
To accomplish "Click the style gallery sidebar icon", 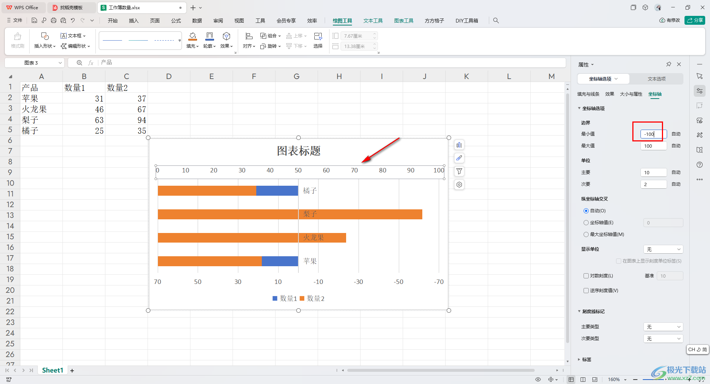I will point(700,120).
